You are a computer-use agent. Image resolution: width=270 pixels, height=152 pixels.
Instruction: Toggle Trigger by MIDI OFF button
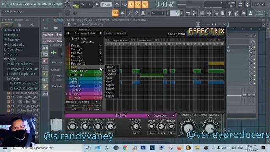[x=133, y=40]
